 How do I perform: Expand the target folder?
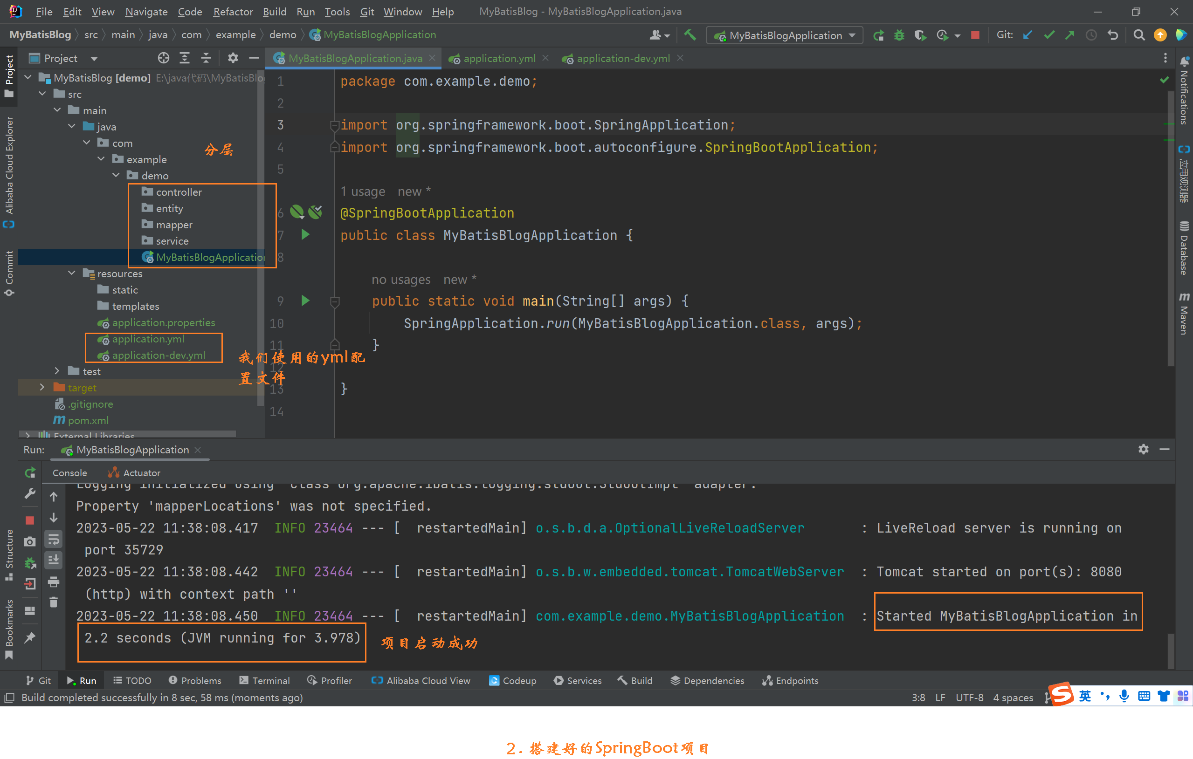click(x=42, y=387)
